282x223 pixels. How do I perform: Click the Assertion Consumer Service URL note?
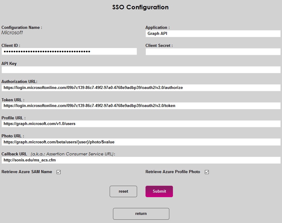click(x=73, y=154)
